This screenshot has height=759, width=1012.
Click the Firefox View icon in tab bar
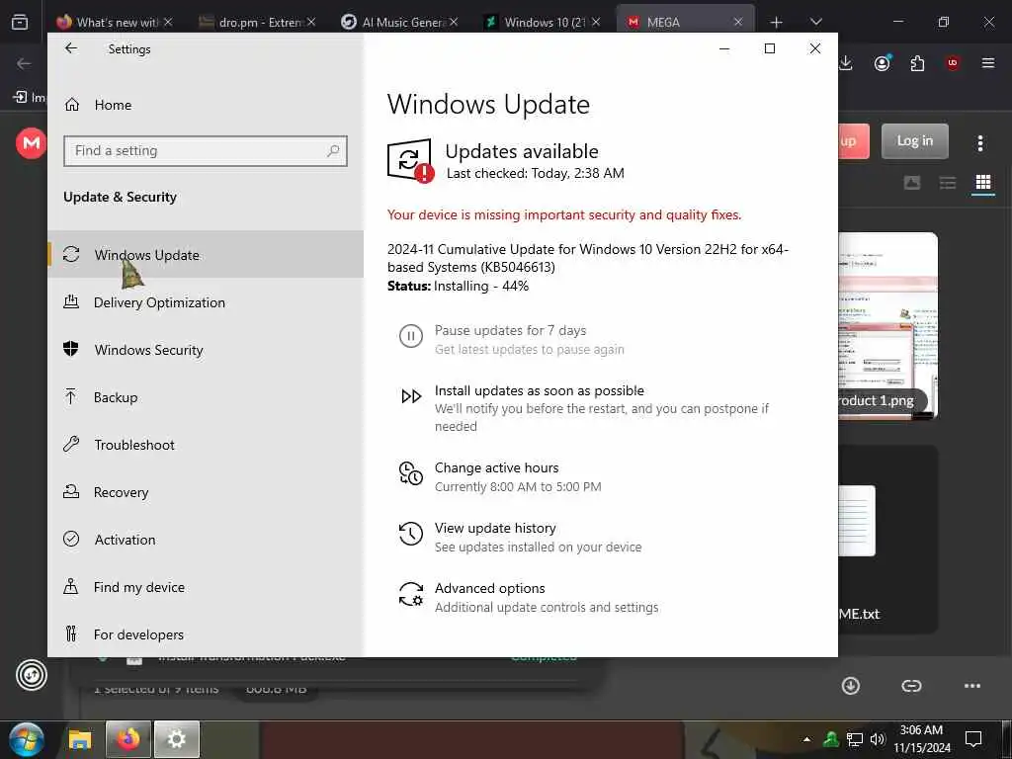[x=20, y=22]
